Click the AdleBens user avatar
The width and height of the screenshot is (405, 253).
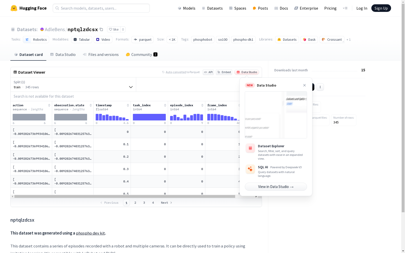(42, 29)
